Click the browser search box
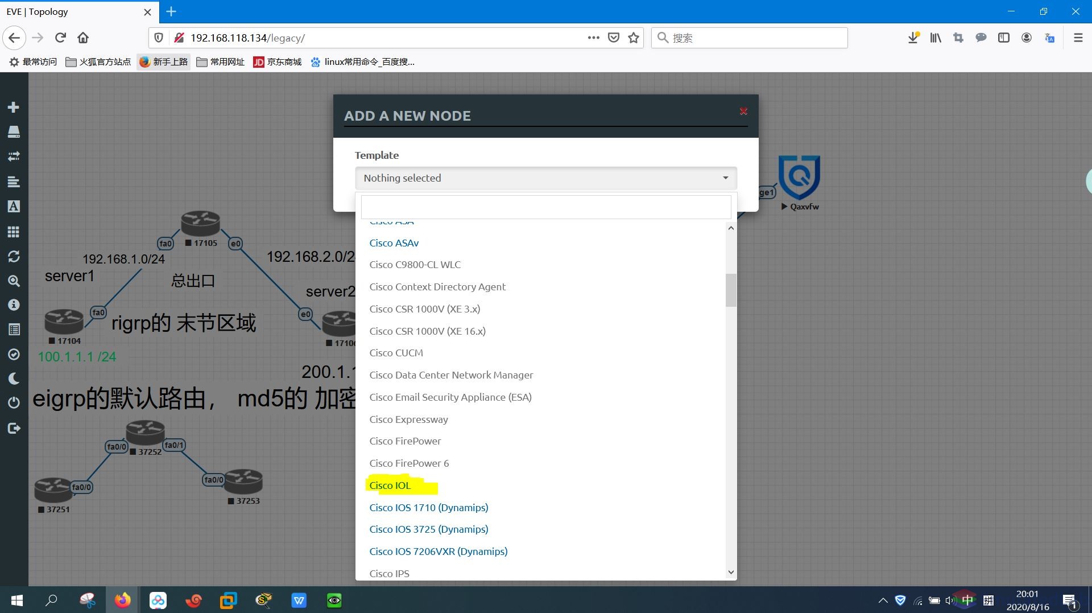 (x=750, y=38)
